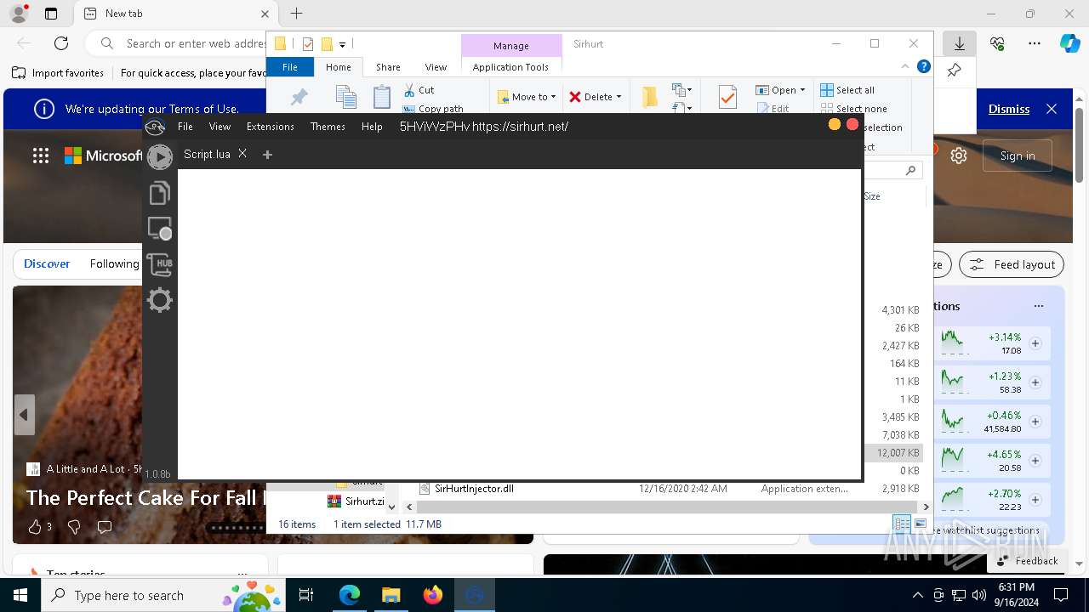Viewport: 1089px width, 612px height.
Task: Click the Explorer search magnifier
Action: [910, 171]
